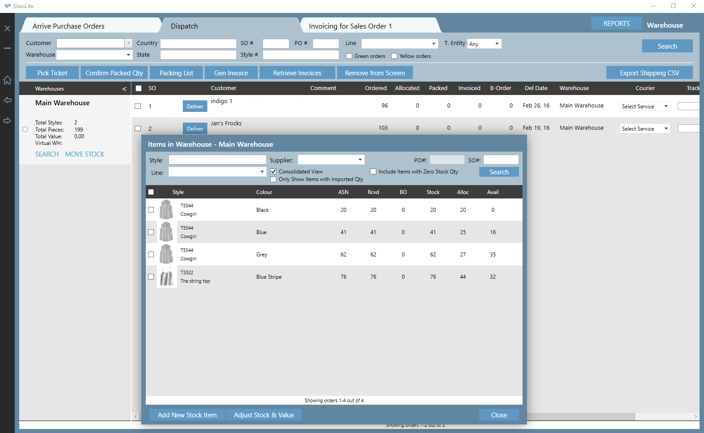
Task: Click Deliver for order 2
Action: tap(195, 128)
